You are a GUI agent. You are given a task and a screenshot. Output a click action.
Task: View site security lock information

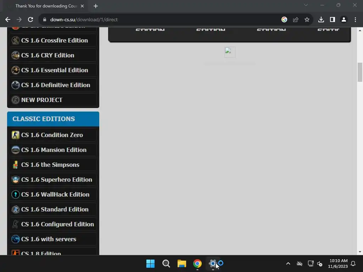coord(45,20)
